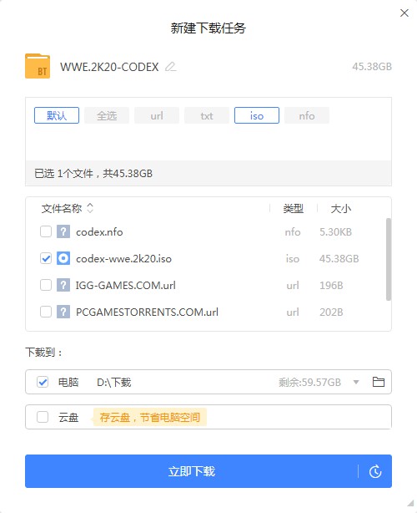The image size is (417, 513).
Task: Uncheck the codex-wwe.2k20.iso checkbox
Action: click(46, 258)
